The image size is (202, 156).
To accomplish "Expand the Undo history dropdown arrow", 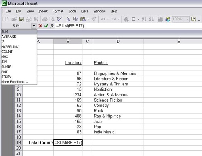I will (108, 19).
